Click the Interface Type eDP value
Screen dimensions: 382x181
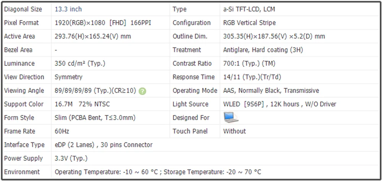click(x=104, y=145)
